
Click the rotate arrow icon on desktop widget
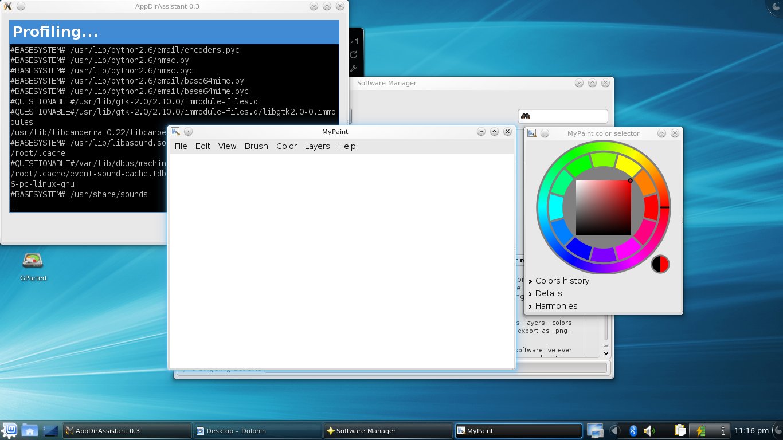pyautogui.click(x=354, y=55)
